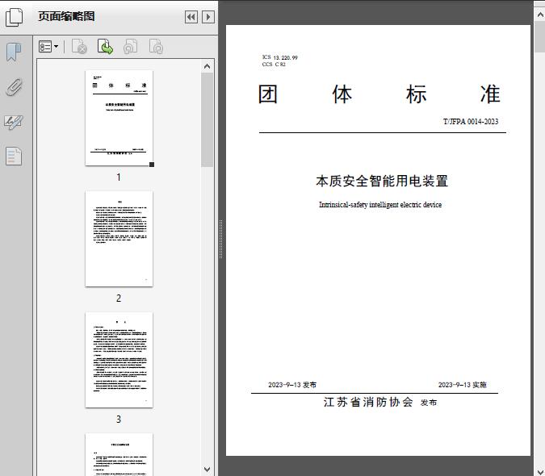This screenshot has width=545, height=476.
Task: Open the content page panel icon
Action: 14,156
